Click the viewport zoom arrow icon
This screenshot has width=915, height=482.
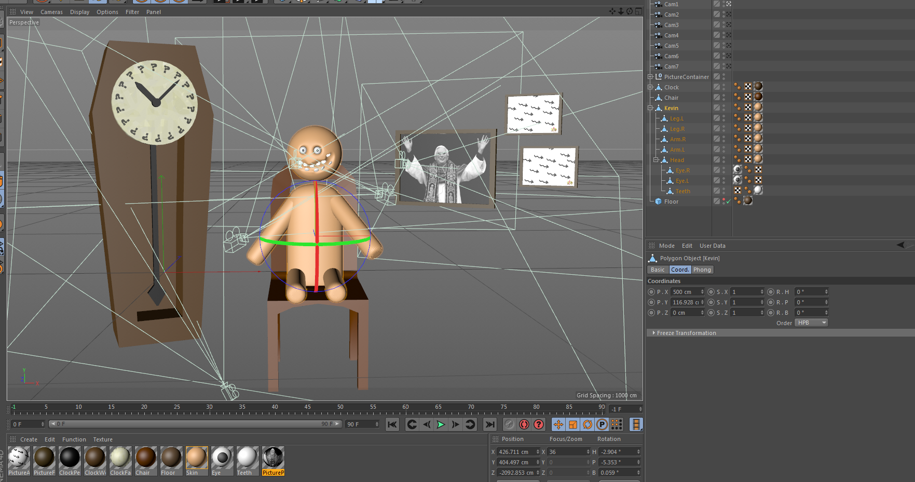coord(621,11)
